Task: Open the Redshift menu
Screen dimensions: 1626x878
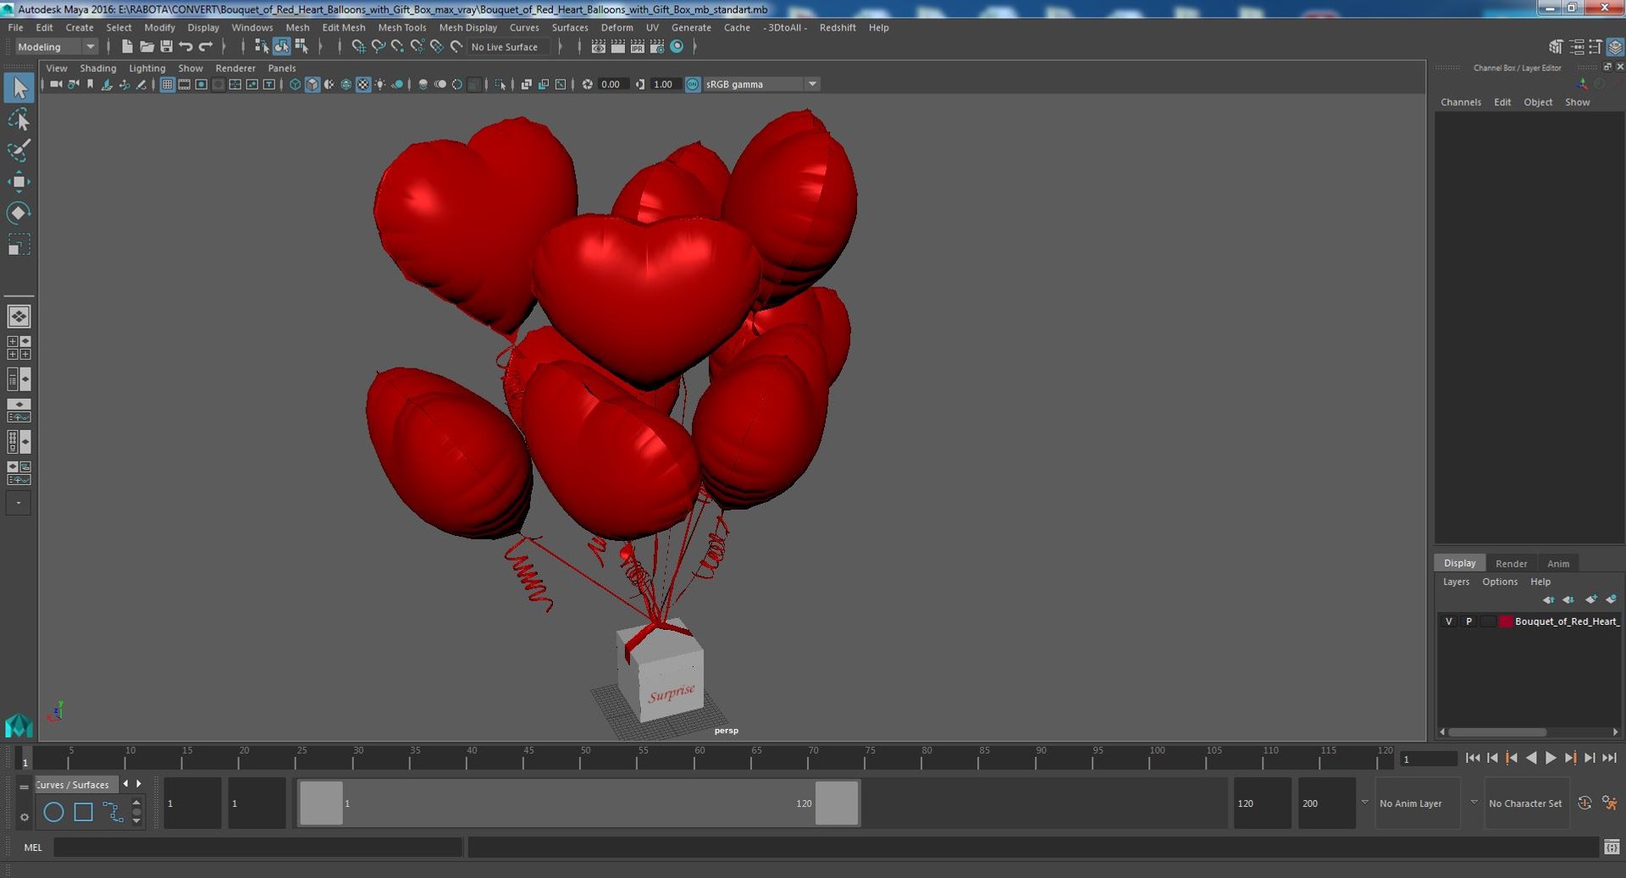Action: 837,27
